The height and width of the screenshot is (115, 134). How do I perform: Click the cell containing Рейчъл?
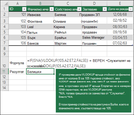[x=68, y=32]
